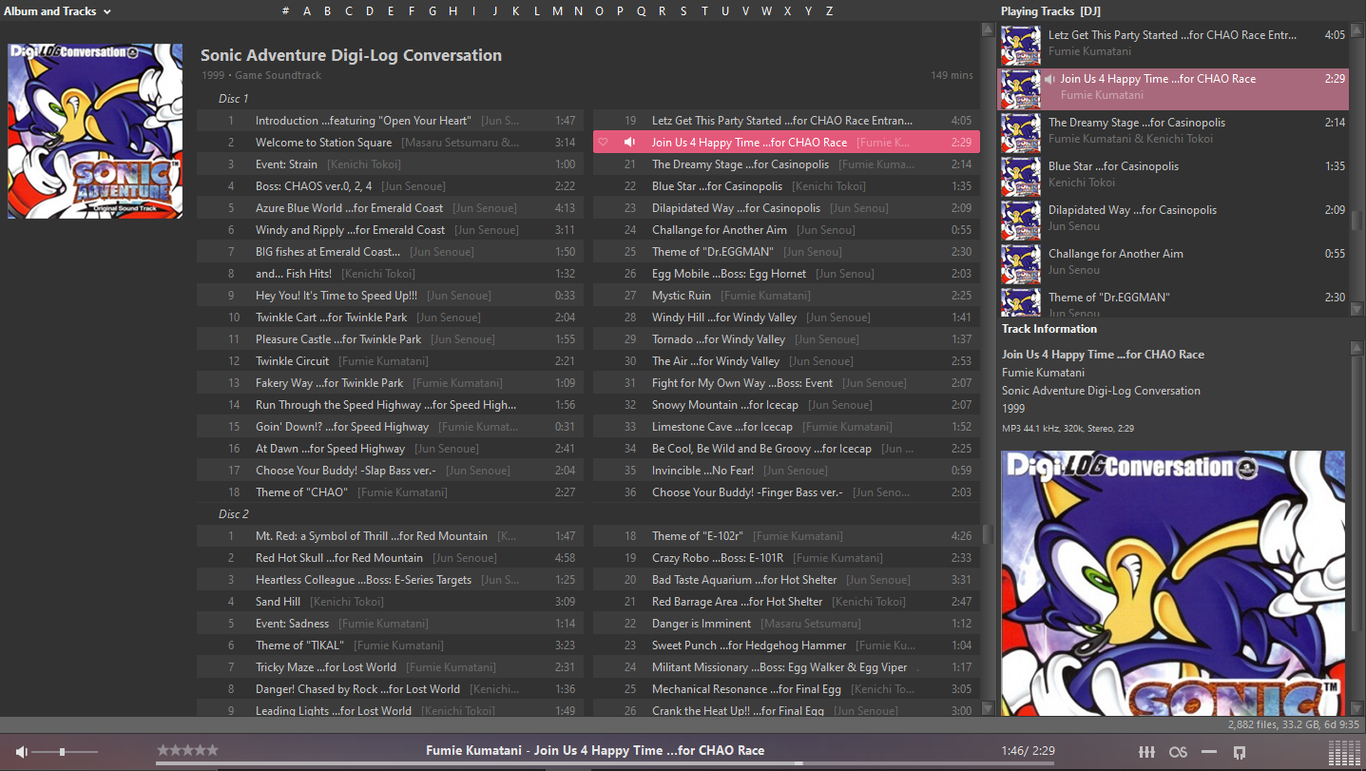Select track Theme of "CHAO"
The height and width of the screenshot is (771, 1366).
tap(390, 492)
